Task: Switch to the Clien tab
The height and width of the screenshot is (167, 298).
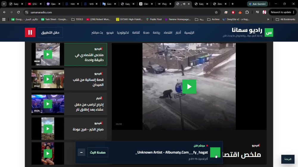Action: [146, 4]
